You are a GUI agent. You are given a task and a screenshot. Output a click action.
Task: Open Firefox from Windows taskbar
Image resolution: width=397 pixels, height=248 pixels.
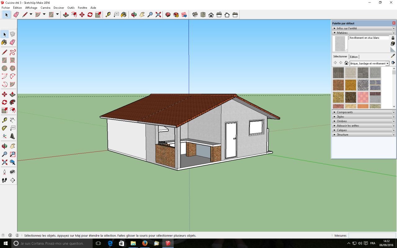point(145,243)
